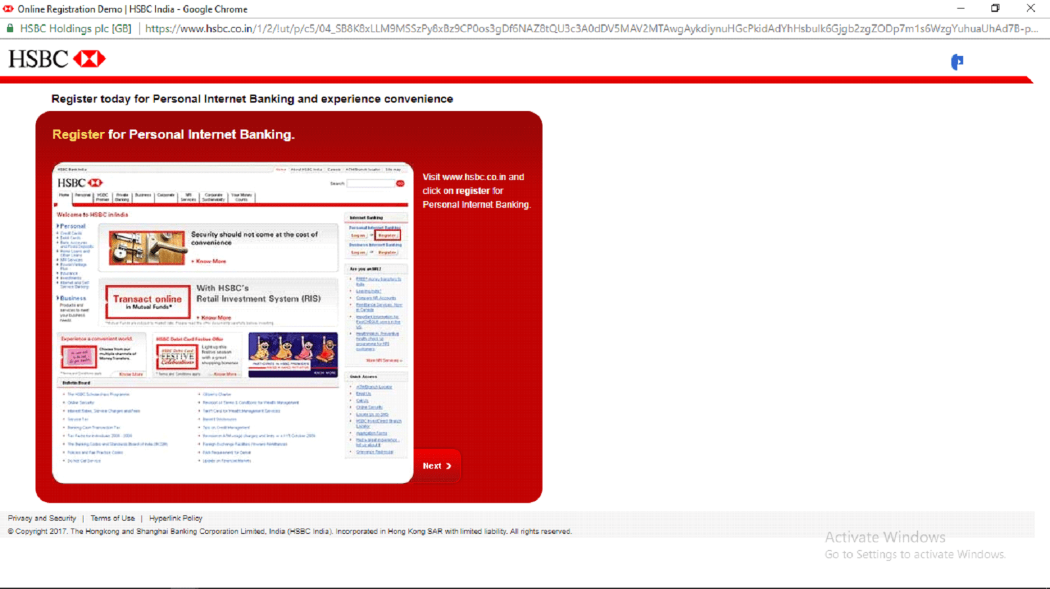Viewport: 1050px width, 589px height.
Task: Click the door handle security banner image
Action: coord(147,247)
